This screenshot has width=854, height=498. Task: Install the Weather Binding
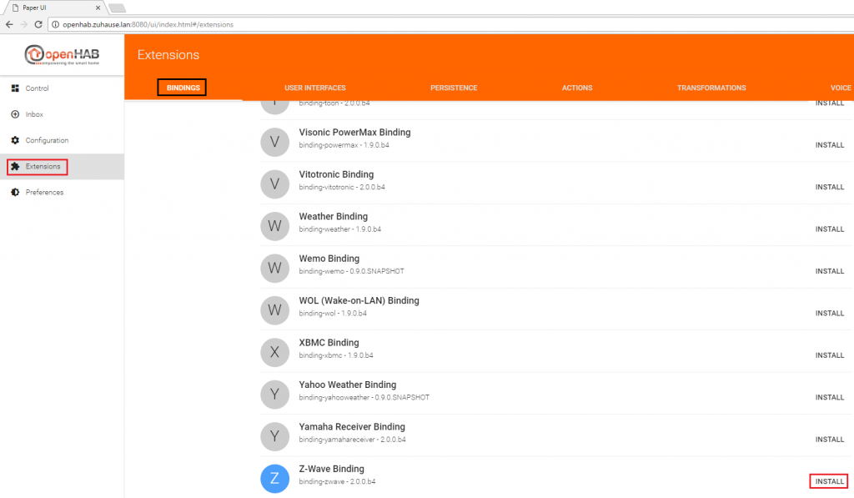829,229
